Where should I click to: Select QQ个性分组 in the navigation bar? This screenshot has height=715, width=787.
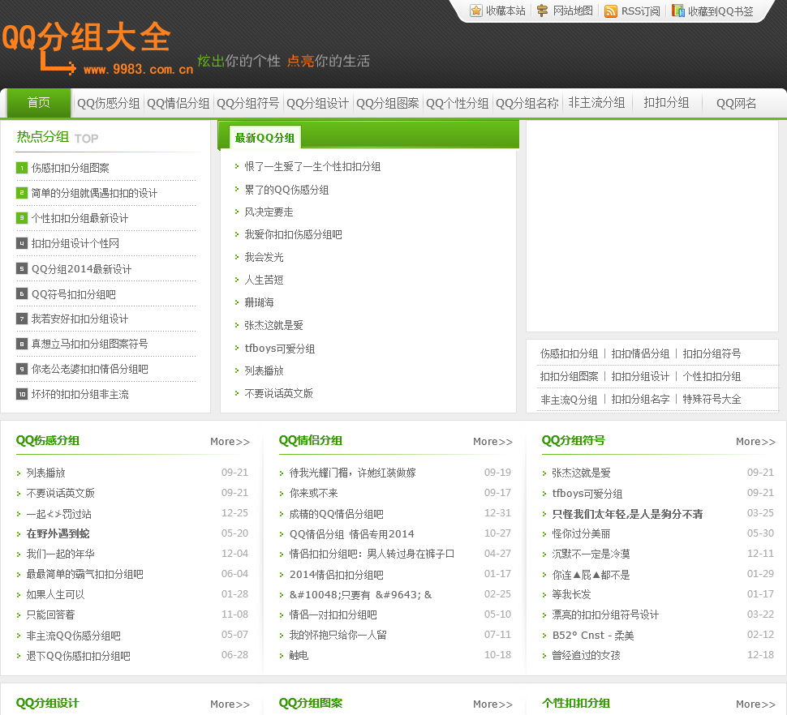pyautogui.click(x=458, y=103)
